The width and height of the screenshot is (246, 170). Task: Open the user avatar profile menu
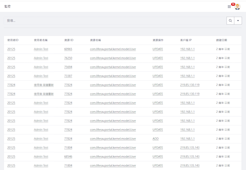237,7
